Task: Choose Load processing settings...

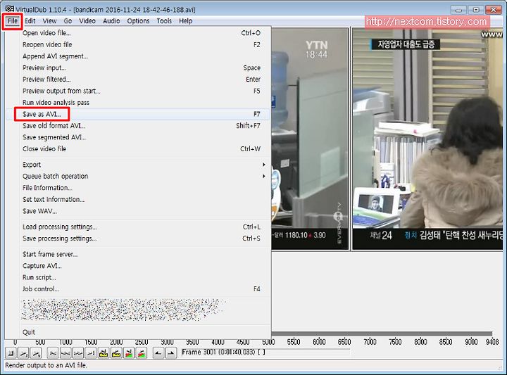Action: coord(139,227)
